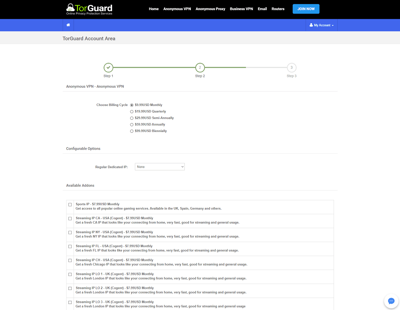Click 'Sports IP - $7.99USD Monthly' title text
400x310 pixels.
pos(98,204)
